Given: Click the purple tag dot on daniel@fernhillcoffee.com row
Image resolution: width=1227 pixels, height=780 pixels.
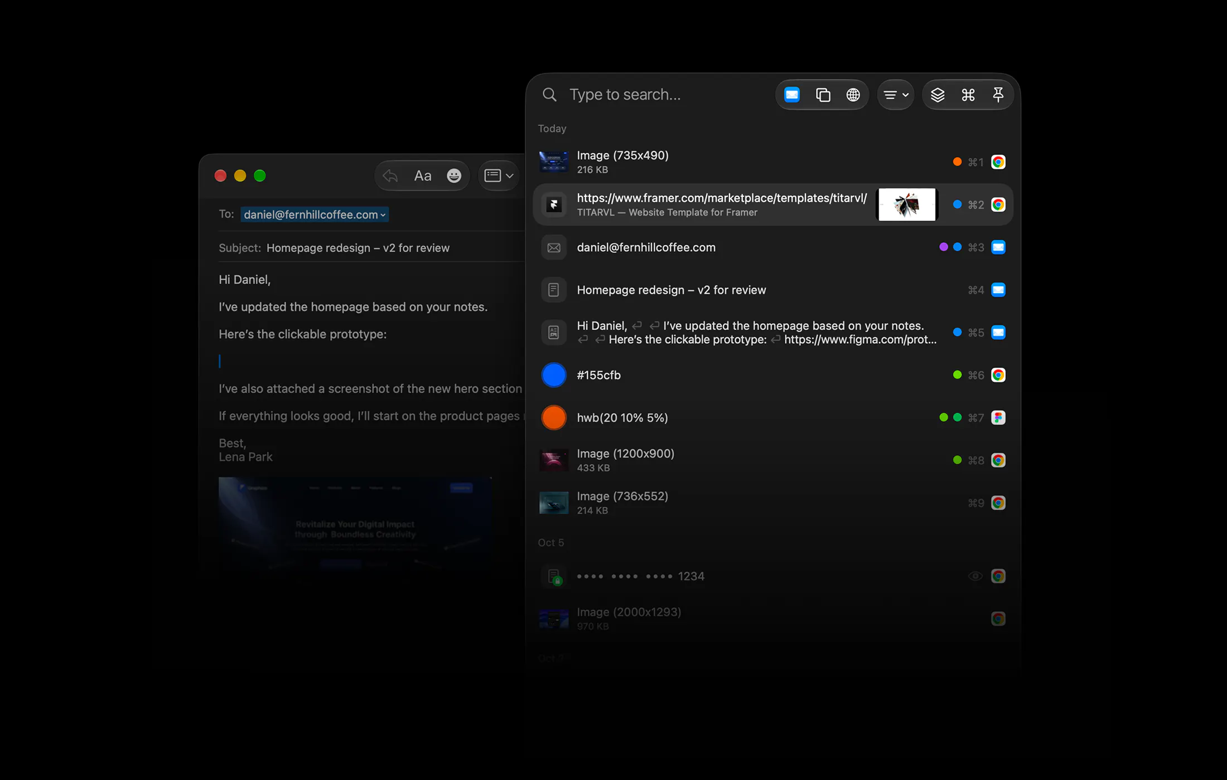Looking at the screenshot, I should [x=944, y=247].
